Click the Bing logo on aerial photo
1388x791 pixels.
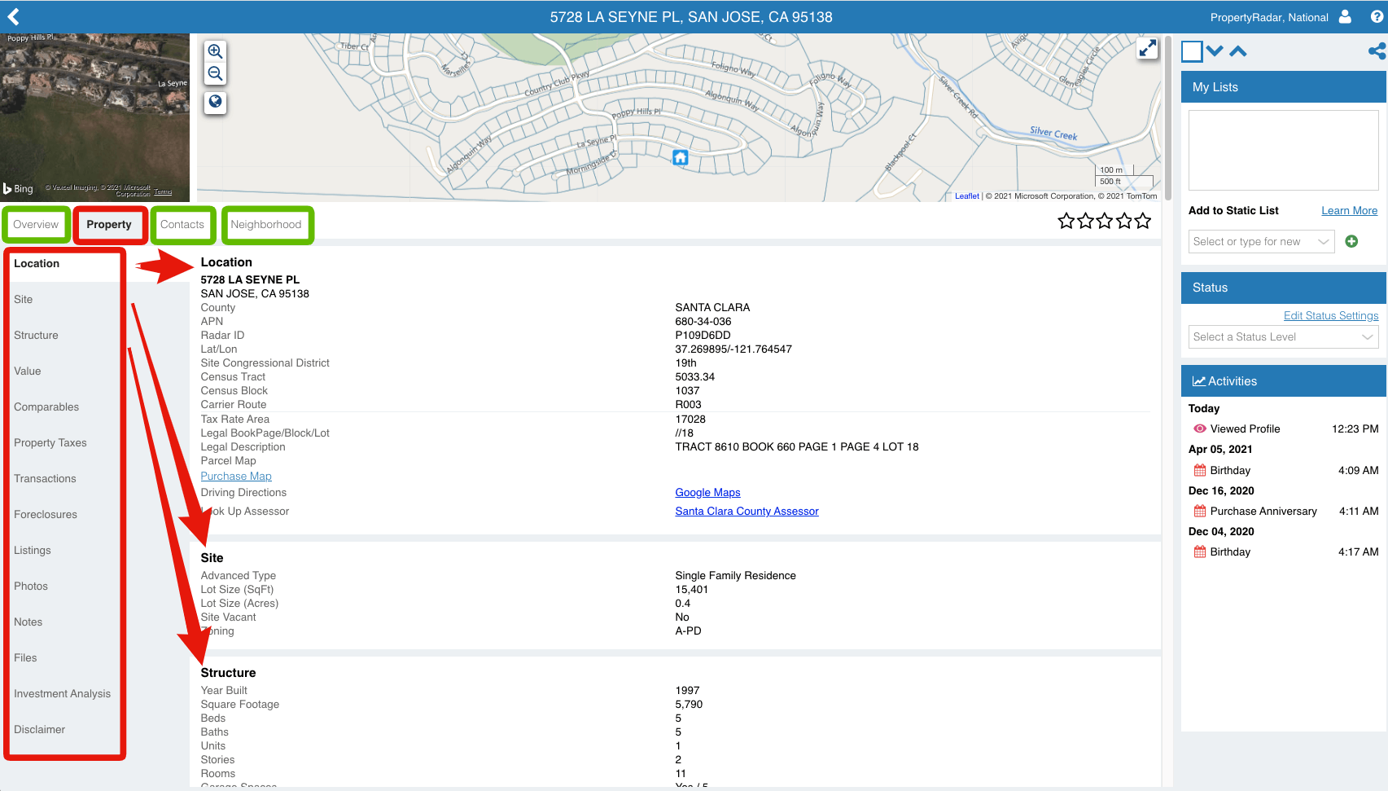pos(18,188)
